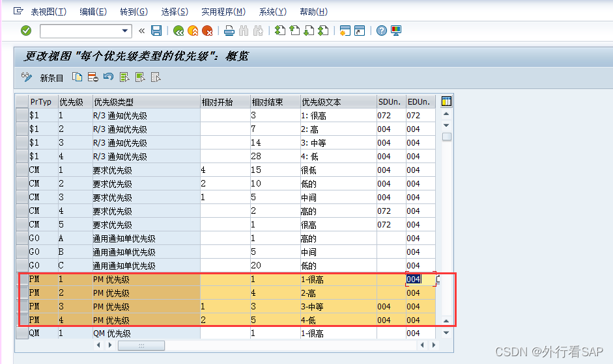Open the 系统(Y) menu
This screenshot has height=364, width=613.
[273, 12]
